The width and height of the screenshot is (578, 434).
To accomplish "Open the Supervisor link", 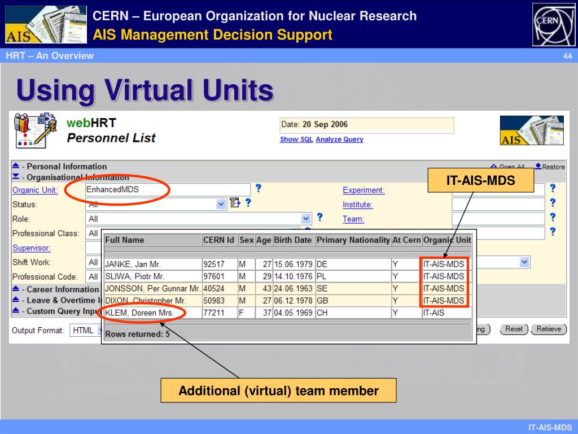I will (x=32, y=248).
